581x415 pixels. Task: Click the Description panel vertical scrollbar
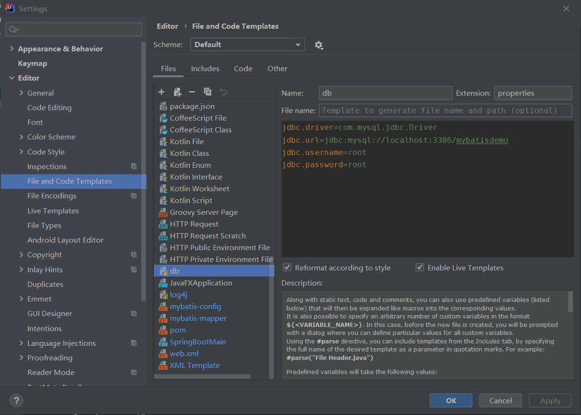pos(571,301)
